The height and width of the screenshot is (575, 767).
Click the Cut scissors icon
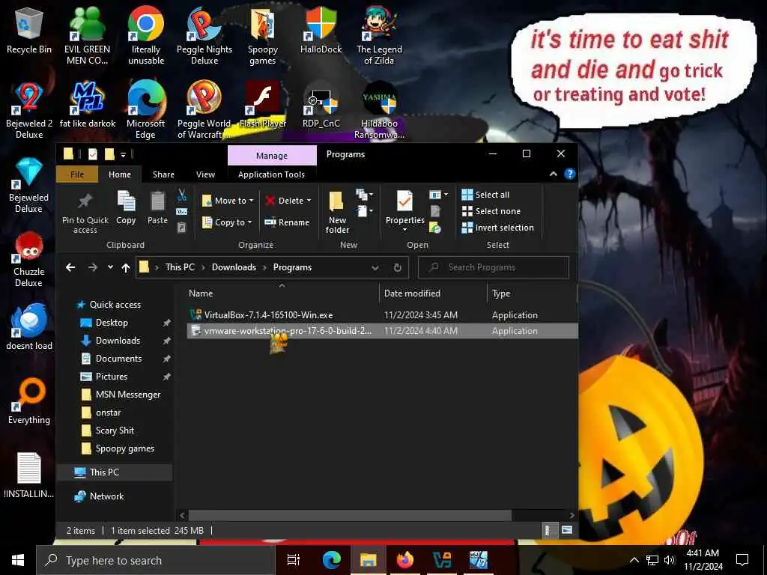pyautogui.click(x=182, y=195)
